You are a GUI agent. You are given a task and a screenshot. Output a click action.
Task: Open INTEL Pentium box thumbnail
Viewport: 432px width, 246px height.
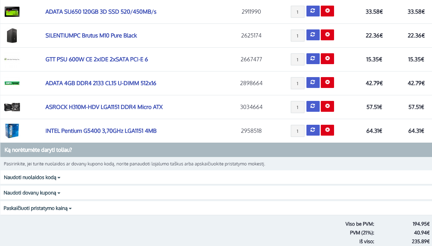pyautogui.click(x=12, y=131)
